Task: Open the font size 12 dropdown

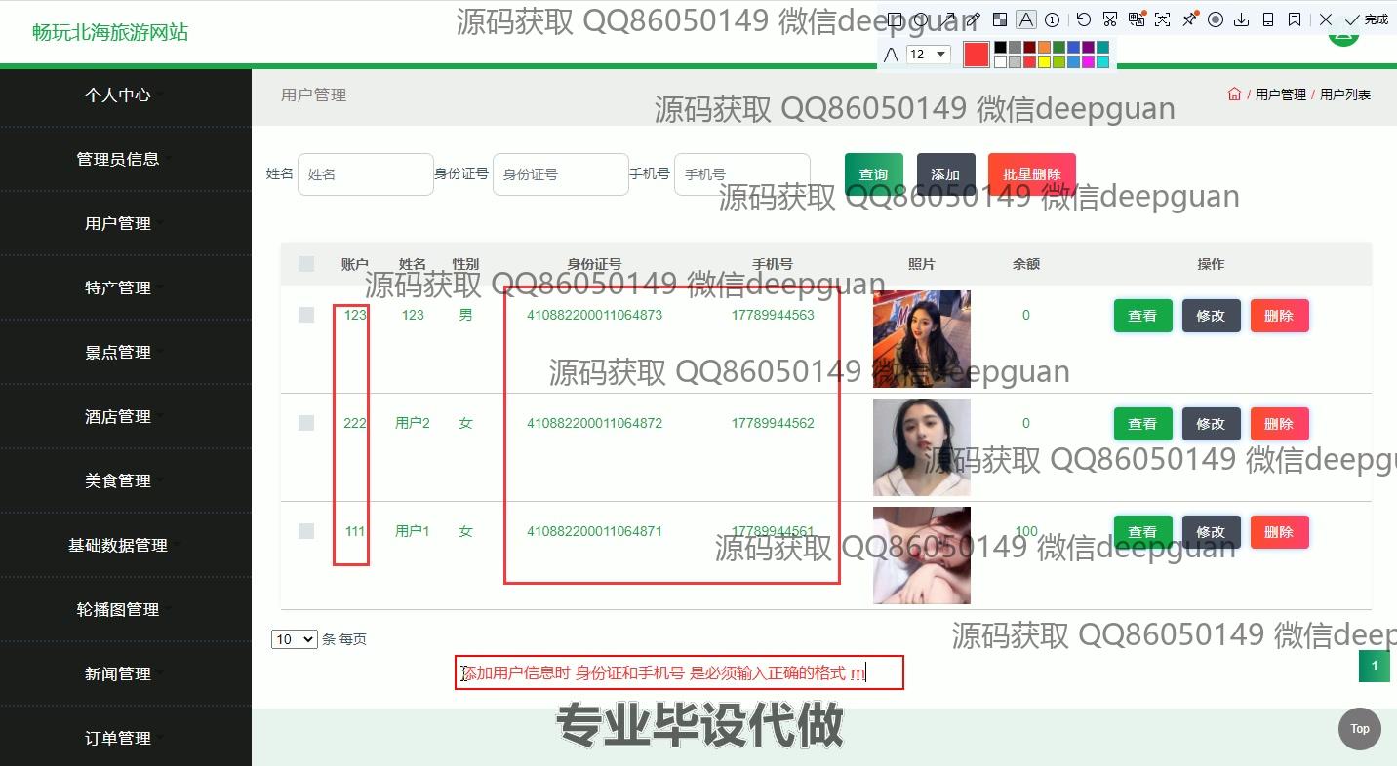Action: point(928,55)
